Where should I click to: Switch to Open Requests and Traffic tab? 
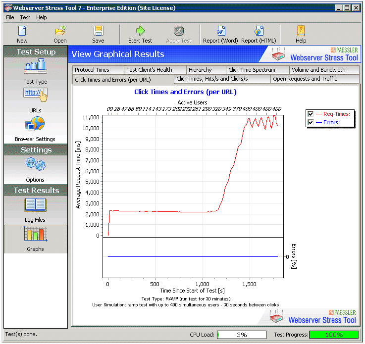coord(315,79)
